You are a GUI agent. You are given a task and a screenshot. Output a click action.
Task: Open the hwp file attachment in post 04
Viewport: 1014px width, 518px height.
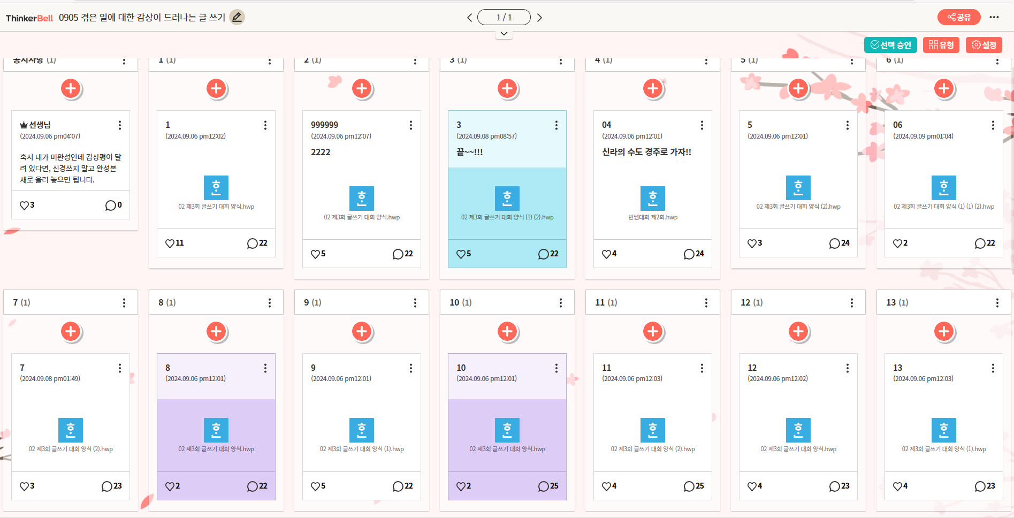[x=652, y=199]
